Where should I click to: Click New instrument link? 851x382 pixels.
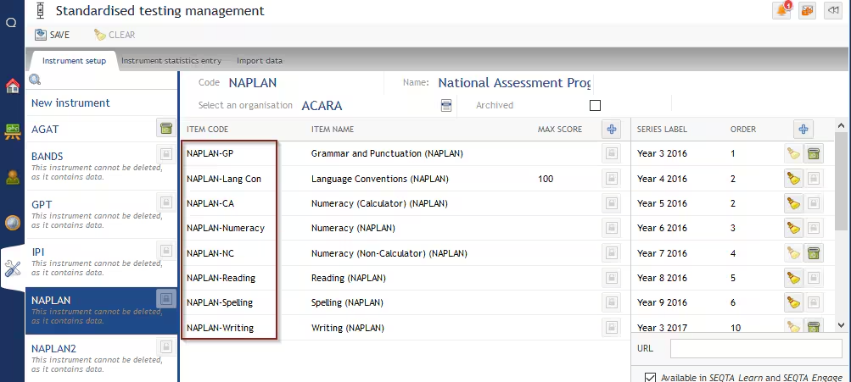(70, 103)
